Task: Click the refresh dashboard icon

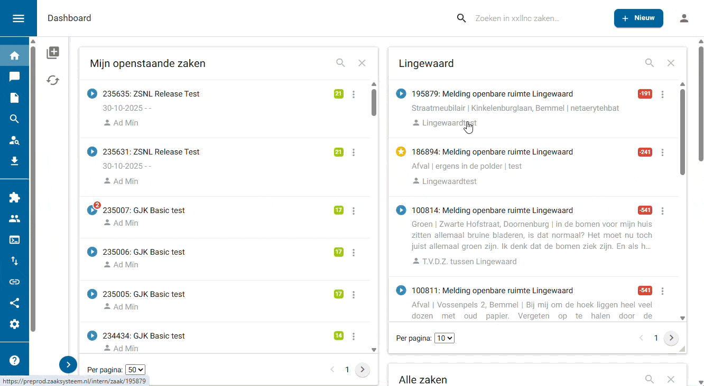Action: (53, 80)
